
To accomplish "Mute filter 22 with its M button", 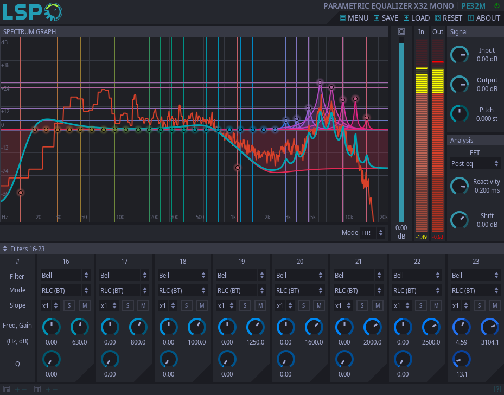I will tap(436, 305).
